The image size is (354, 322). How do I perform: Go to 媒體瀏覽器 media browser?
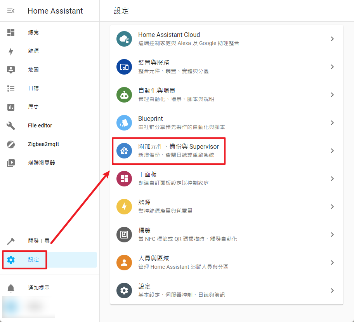[41, 163]
